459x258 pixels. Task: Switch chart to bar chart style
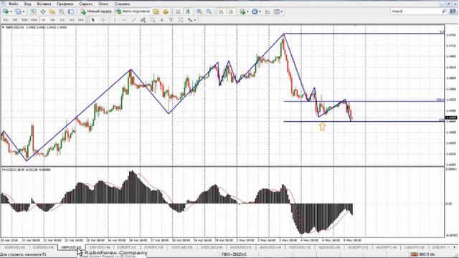click(179, 11)
